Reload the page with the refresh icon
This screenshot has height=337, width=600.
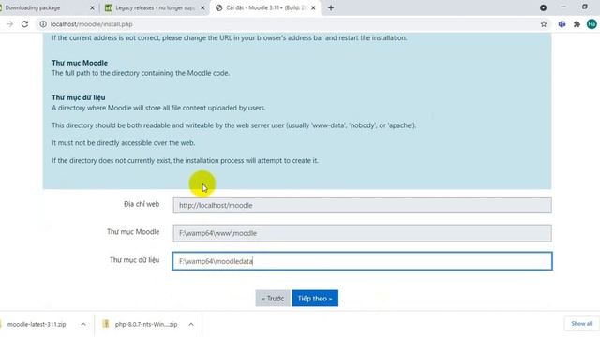pos(25,24)
